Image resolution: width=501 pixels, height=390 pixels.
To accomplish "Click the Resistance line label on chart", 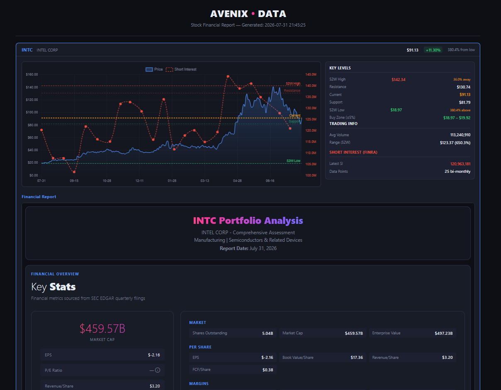I will [292, 91].
